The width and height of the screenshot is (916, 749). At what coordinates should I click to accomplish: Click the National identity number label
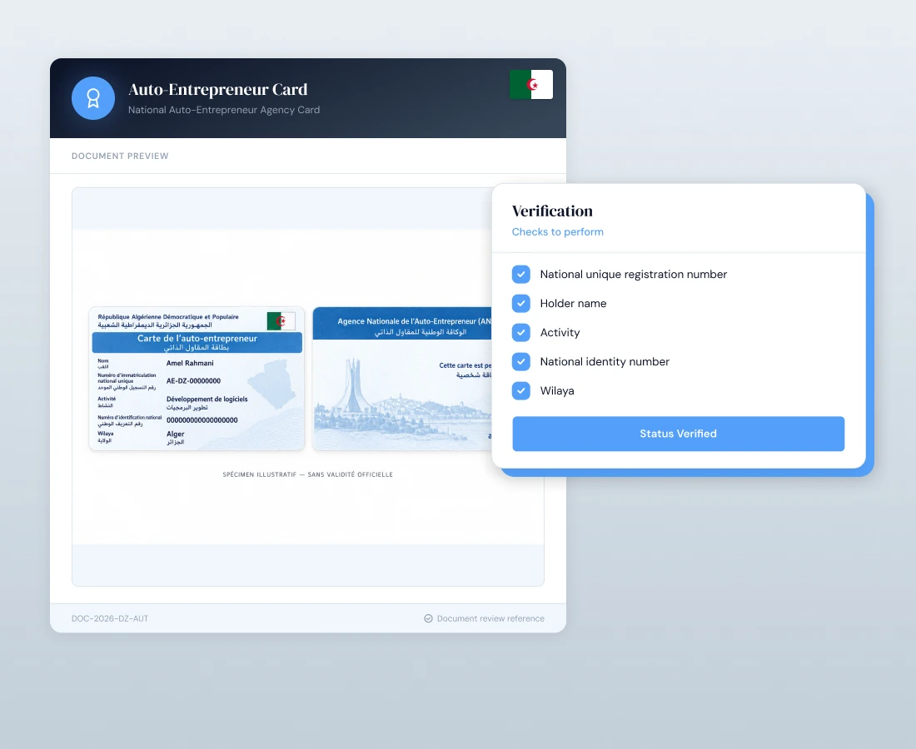click(x=605, y=362)
